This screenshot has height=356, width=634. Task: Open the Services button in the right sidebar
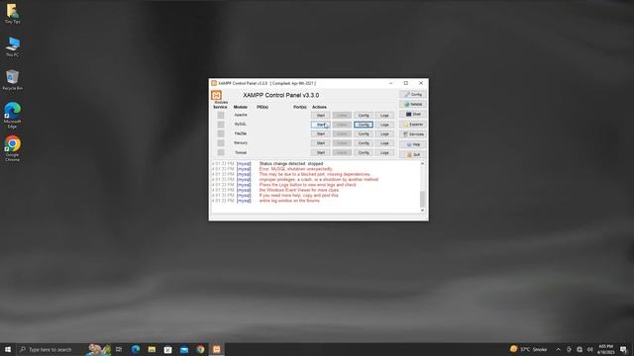pyautogui.click(x=413, y=134)
